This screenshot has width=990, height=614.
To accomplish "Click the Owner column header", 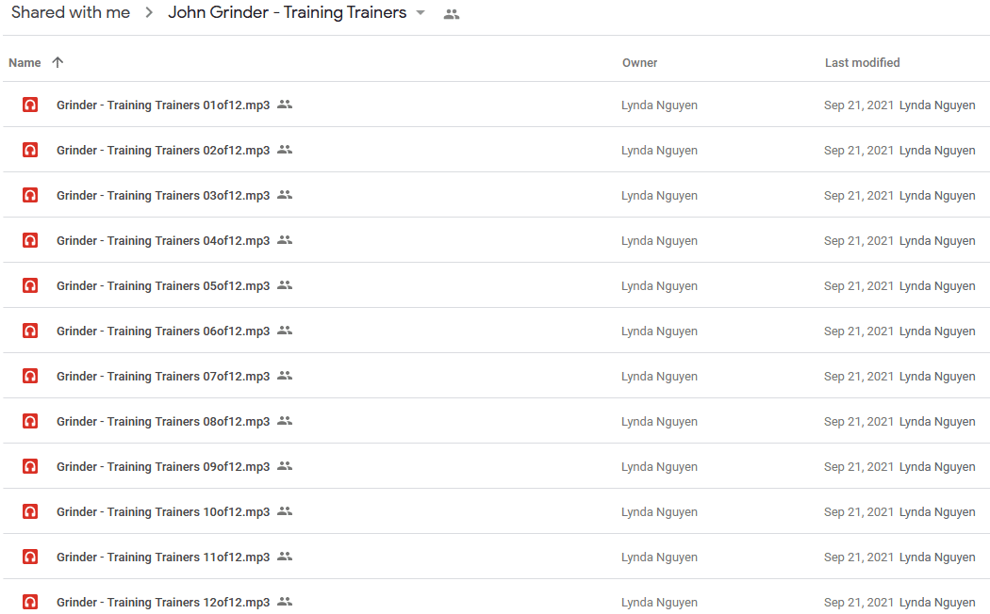I will point(639,62).
